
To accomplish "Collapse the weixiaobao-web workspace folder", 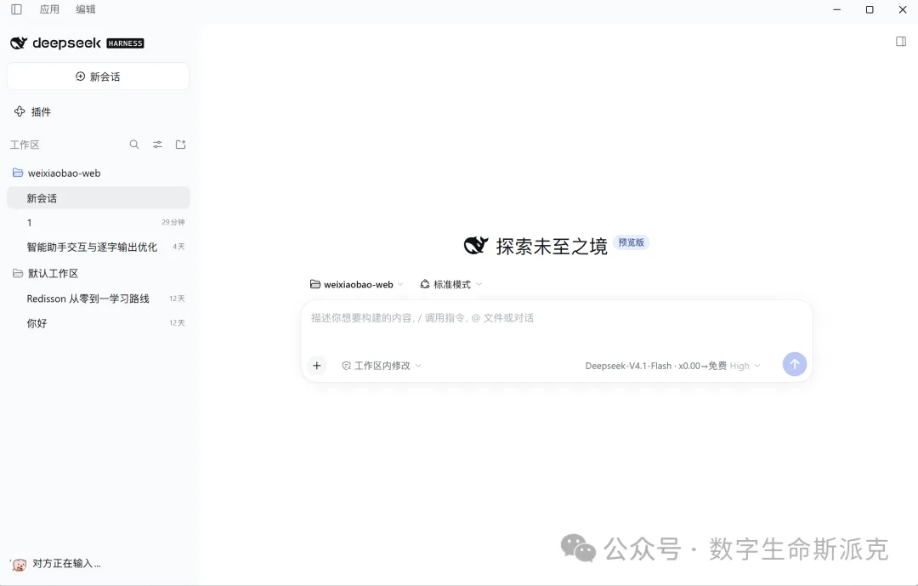I will pyautogui.click(x=57, y=173).
